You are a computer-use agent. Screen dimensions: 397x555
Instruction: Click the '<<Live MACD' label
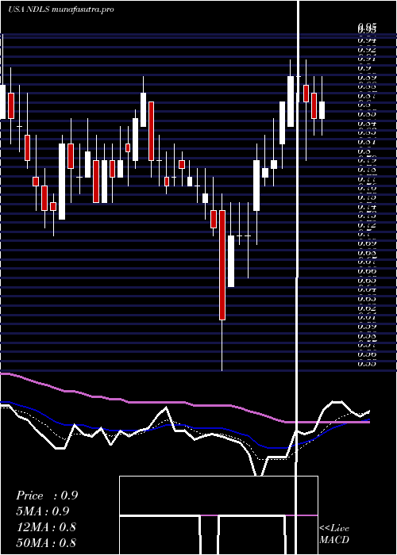point(334,534)
